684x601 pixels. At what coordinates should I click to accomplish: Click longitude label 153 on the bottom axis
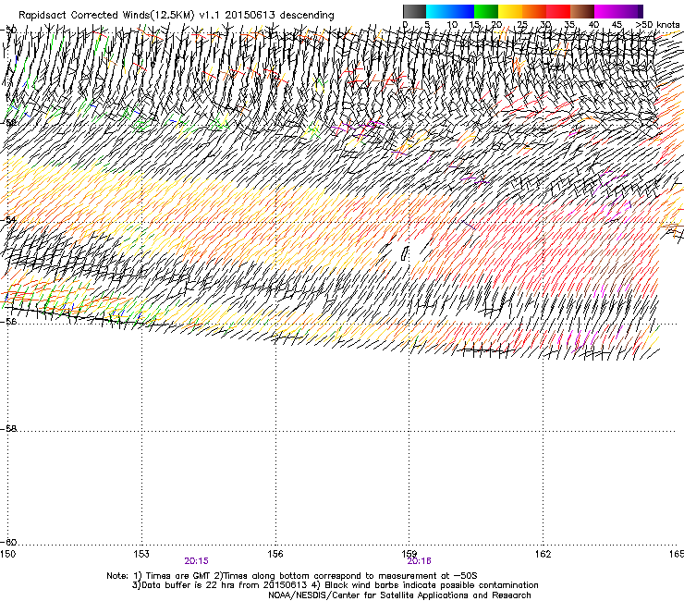coord(141,554)
